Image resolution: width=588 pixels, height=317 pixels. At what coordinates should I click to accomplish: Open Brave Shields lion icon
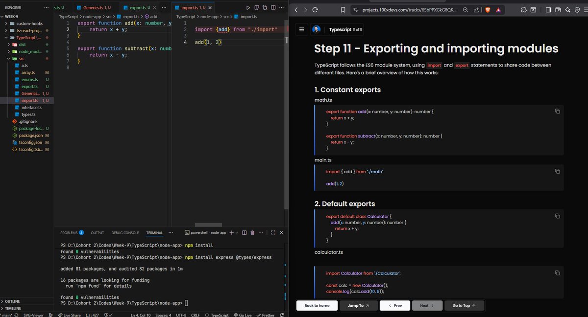(x=488, y=10)
